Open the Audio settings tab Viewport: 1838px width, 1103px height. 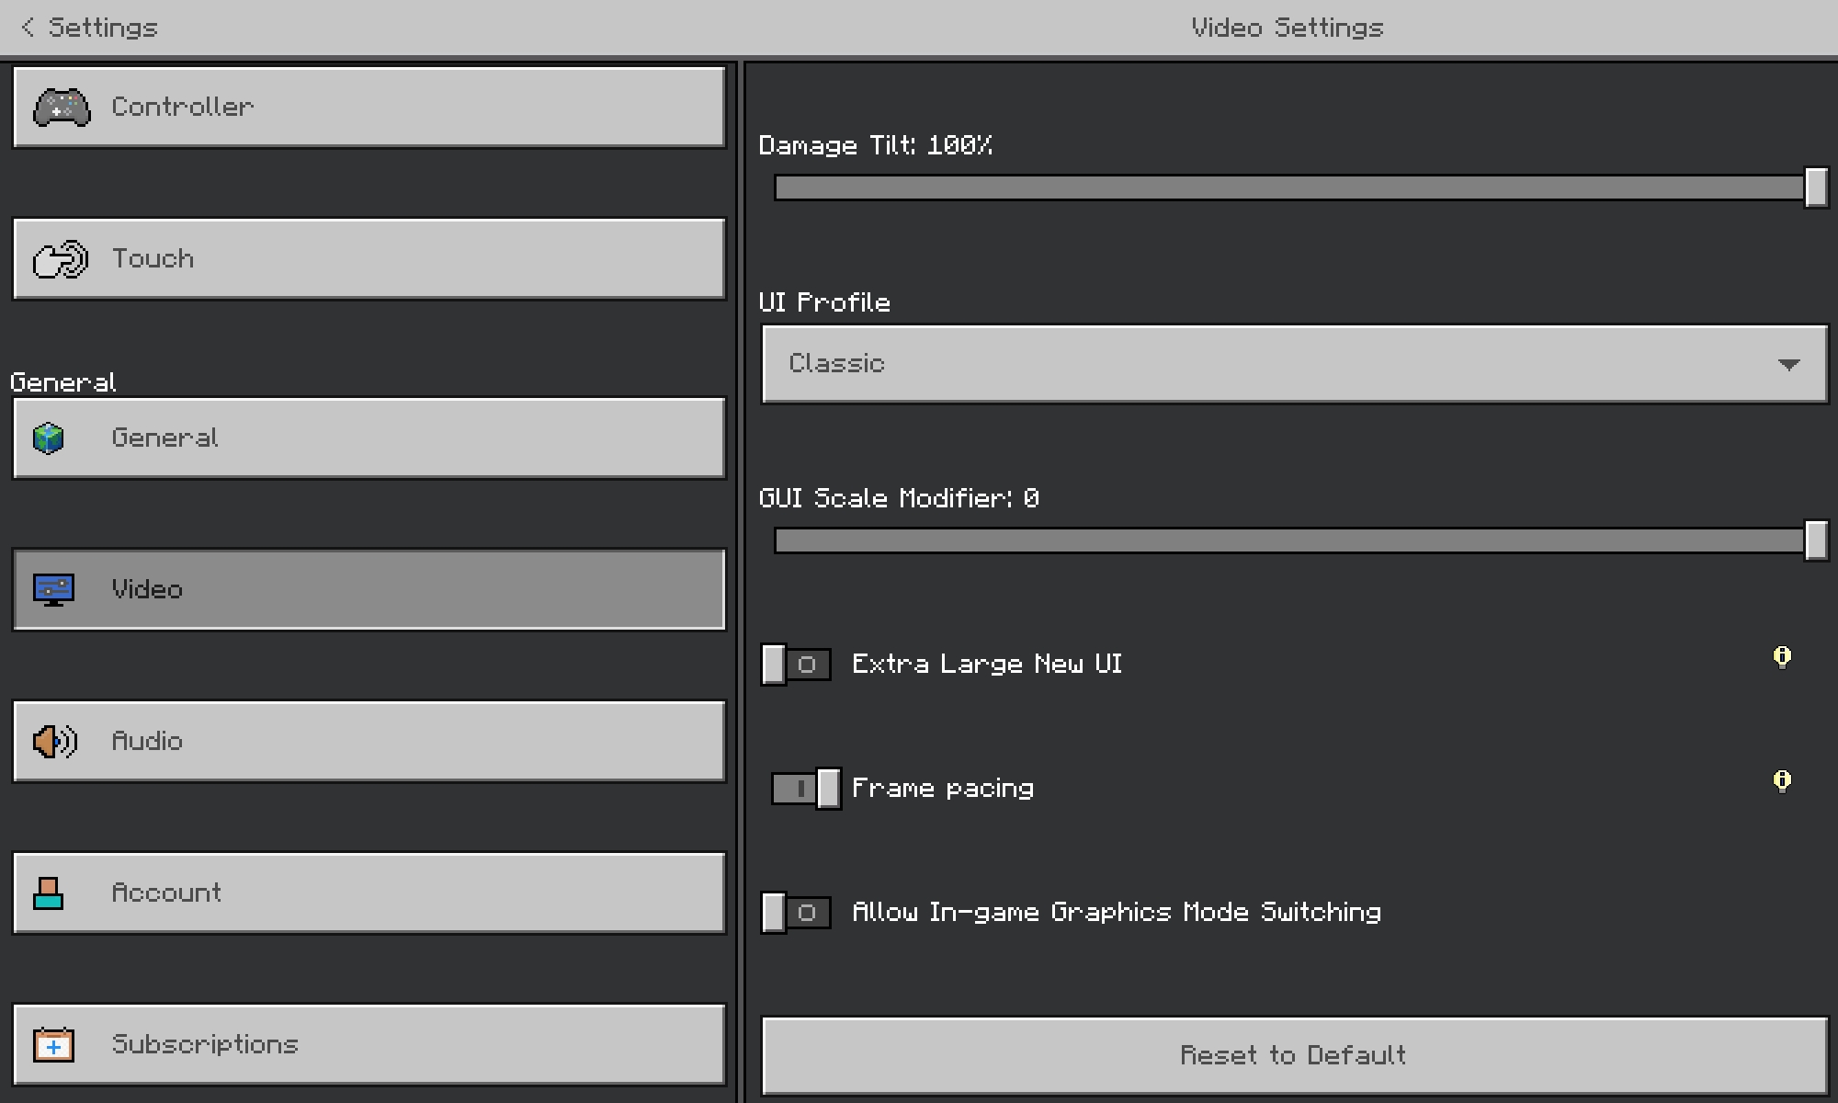coord(369,741)
